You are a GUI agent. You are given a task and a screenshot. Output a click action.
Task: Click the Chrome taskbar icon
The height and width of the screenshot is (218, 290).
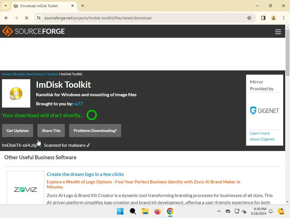click(170, 211)
